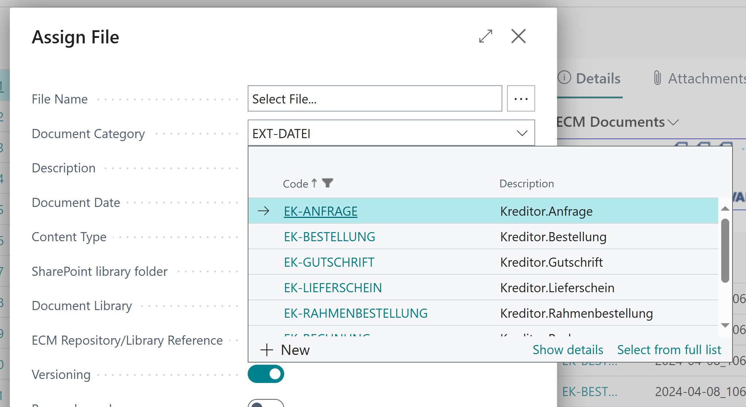Disable the Versioning toggle
The width and height of the screenshot is (746, 407).
[266, 374]
